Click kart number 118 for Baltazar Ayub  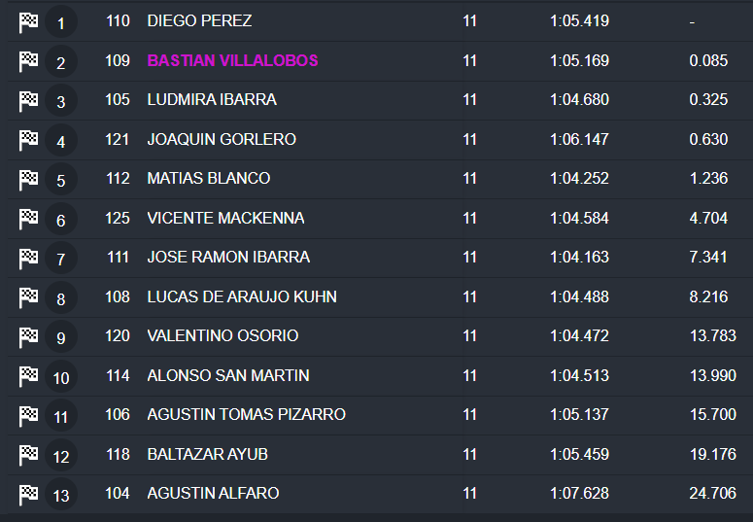pyautogui.click(x=118, y=454)
